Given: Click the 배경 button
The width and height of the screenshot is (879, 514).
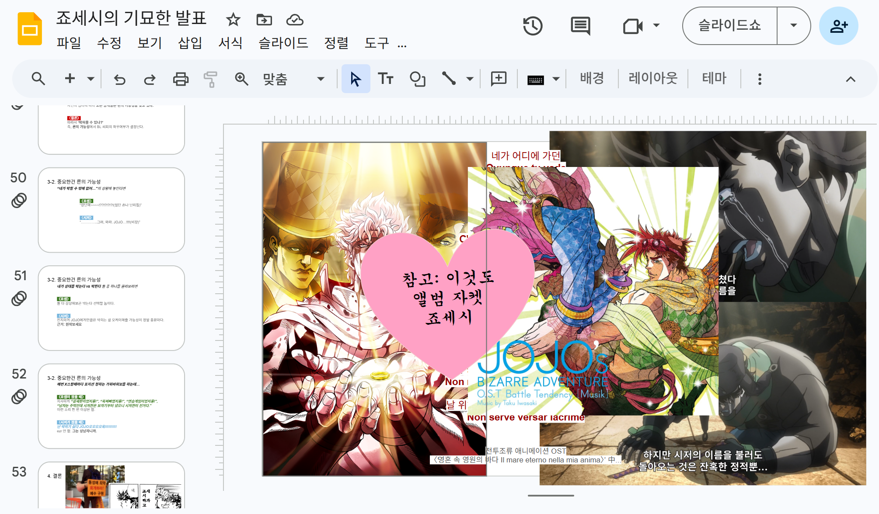Looking at the screenshot, I should [x=592, y=79].
